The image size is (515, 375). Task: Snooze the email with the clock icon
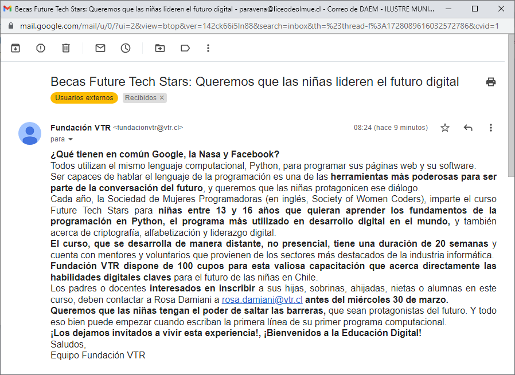tap(126, 48)
